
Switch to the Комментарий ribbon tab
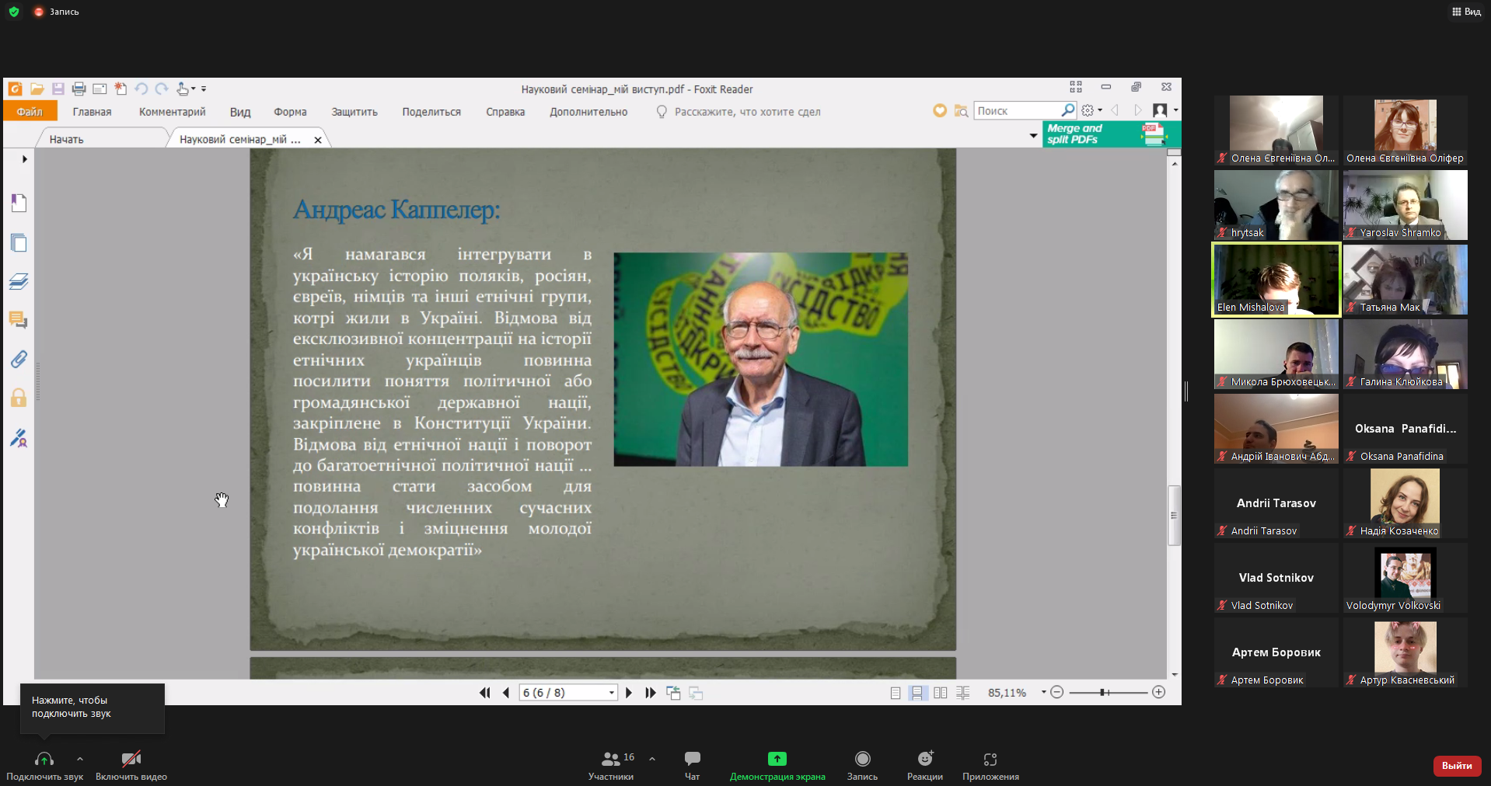(172, 112)
